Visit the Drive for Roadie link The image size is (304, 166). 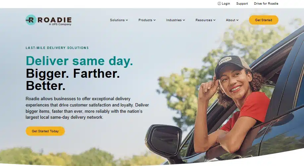(266, 4)
